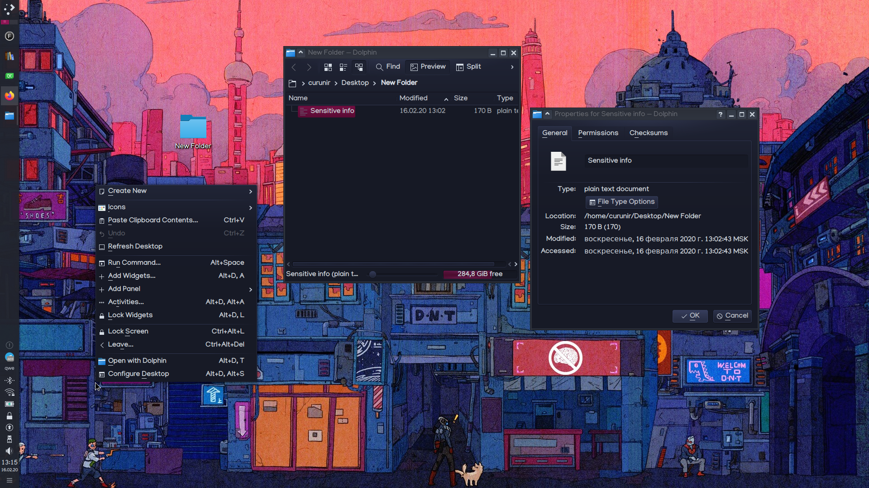Select Refresh Desktop menu entry
The height and width of the screenshot is (488, 869).
click(135, 246)
